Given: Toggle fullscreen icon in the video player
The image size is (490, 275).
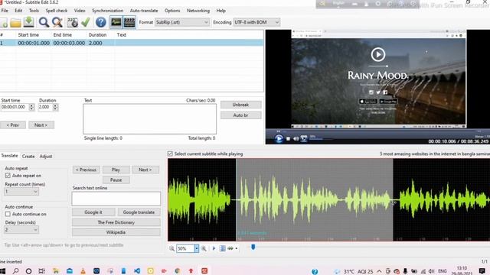Looking at the screenshot, I should coord(303,139).
